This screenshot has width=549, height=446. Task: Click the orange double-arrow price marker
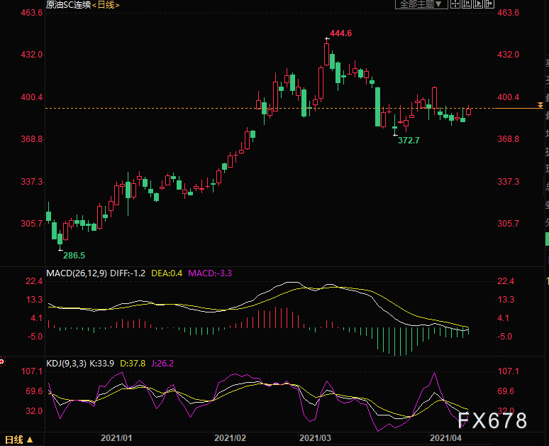[540, 105]
